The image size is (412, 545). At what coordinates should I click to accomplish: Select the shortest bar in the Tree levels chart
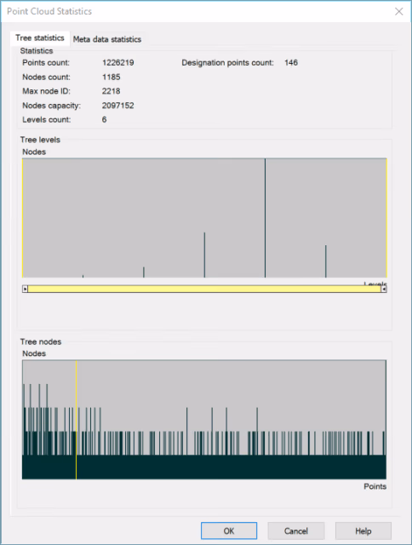tap(83, 276)
